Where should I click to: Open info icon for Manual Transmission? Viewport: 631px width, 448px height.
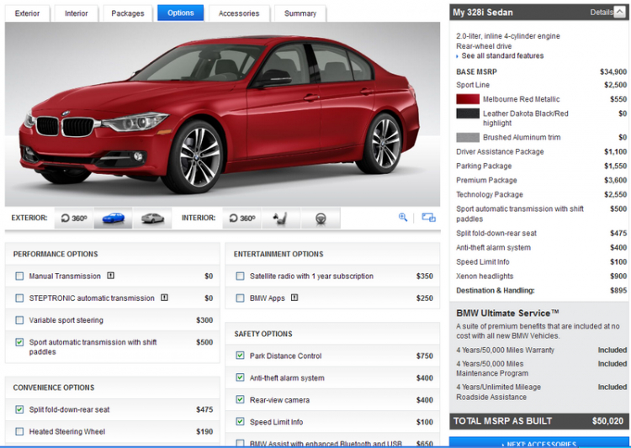tap(111, 276)
